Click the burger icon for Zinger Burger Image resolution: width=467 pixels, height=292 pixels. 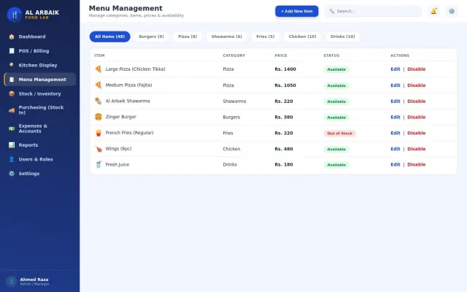99,117
